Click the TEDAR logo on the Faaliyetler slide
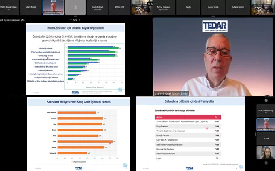The height and width of the screenshot is (171, 275). [x=190, y=168]
